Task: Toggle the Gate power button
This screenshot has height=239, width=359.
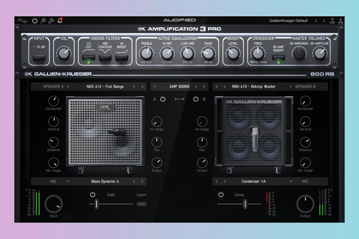Action: [93, 195]
